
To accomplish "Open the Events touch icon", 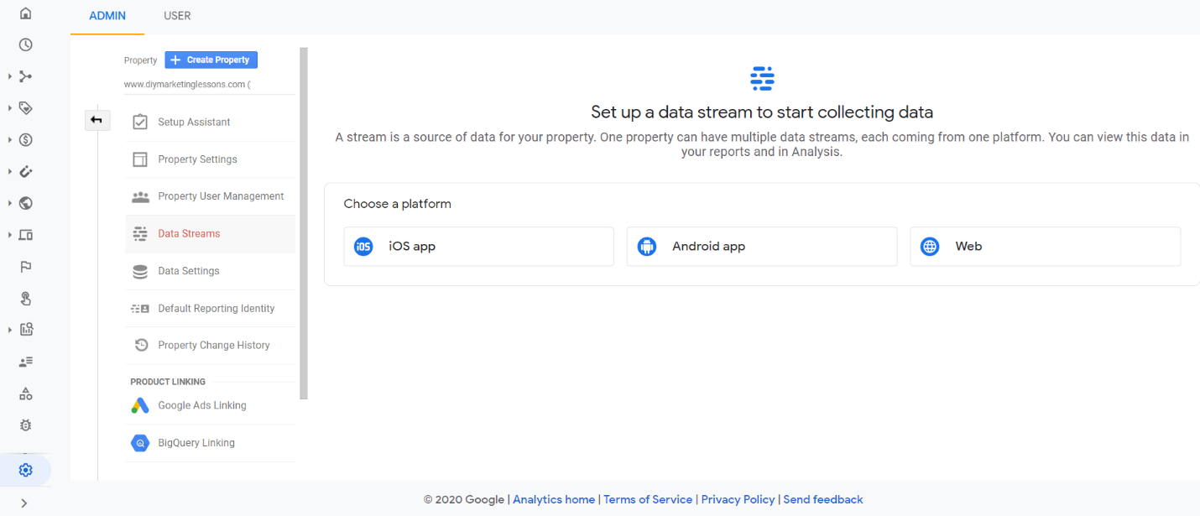I will [25, 298].
